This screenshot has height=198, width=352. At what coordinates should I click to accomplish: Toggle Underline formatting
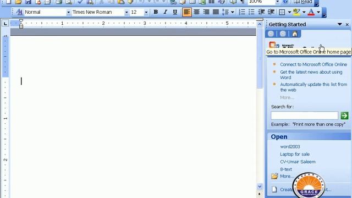click(175, 12)
